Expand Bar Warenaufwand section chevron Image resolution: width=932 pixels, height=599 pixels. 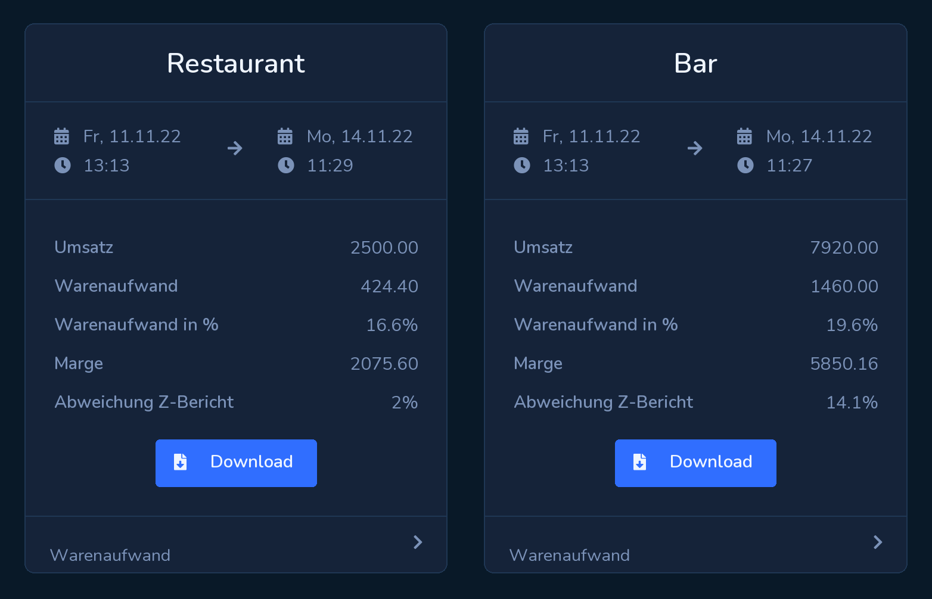[878, 542]
